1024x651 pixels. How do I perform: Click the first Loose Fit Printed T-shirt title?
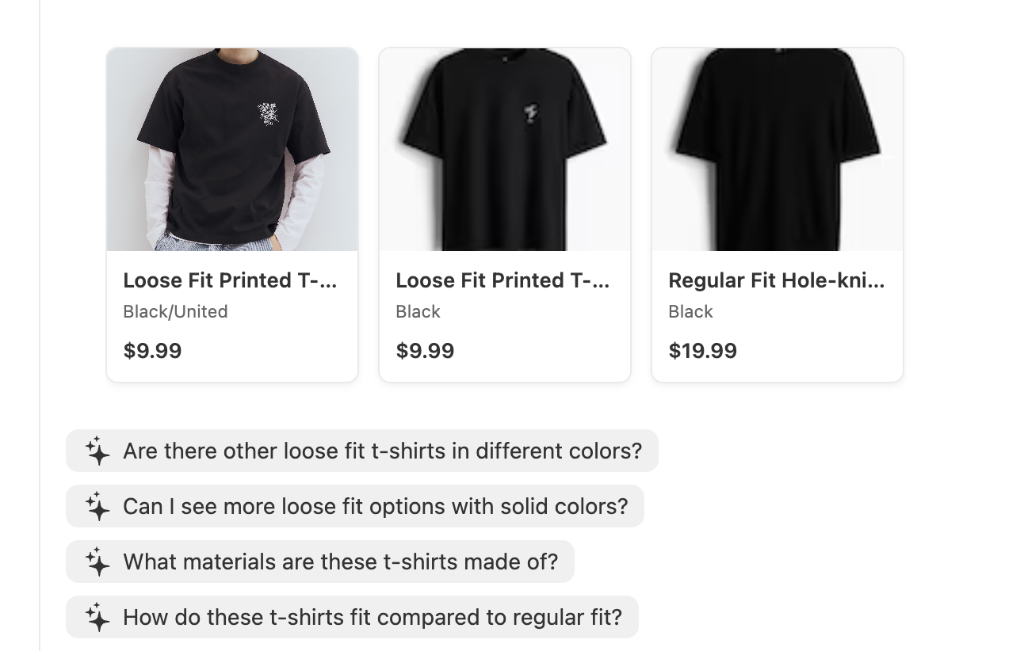(231, 280)
